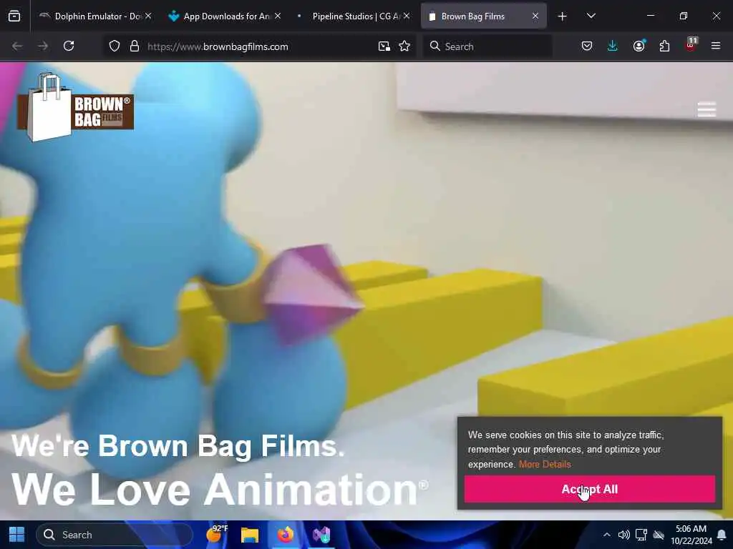The image size is (733, 549).
Task: Close the App Downloads tab
Action: [278, 16]
